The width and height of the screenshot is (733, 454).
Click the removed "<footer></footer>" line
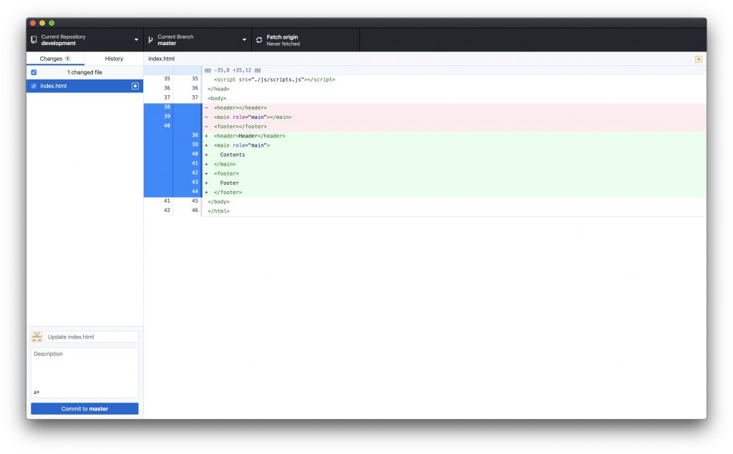coord(241,126)
